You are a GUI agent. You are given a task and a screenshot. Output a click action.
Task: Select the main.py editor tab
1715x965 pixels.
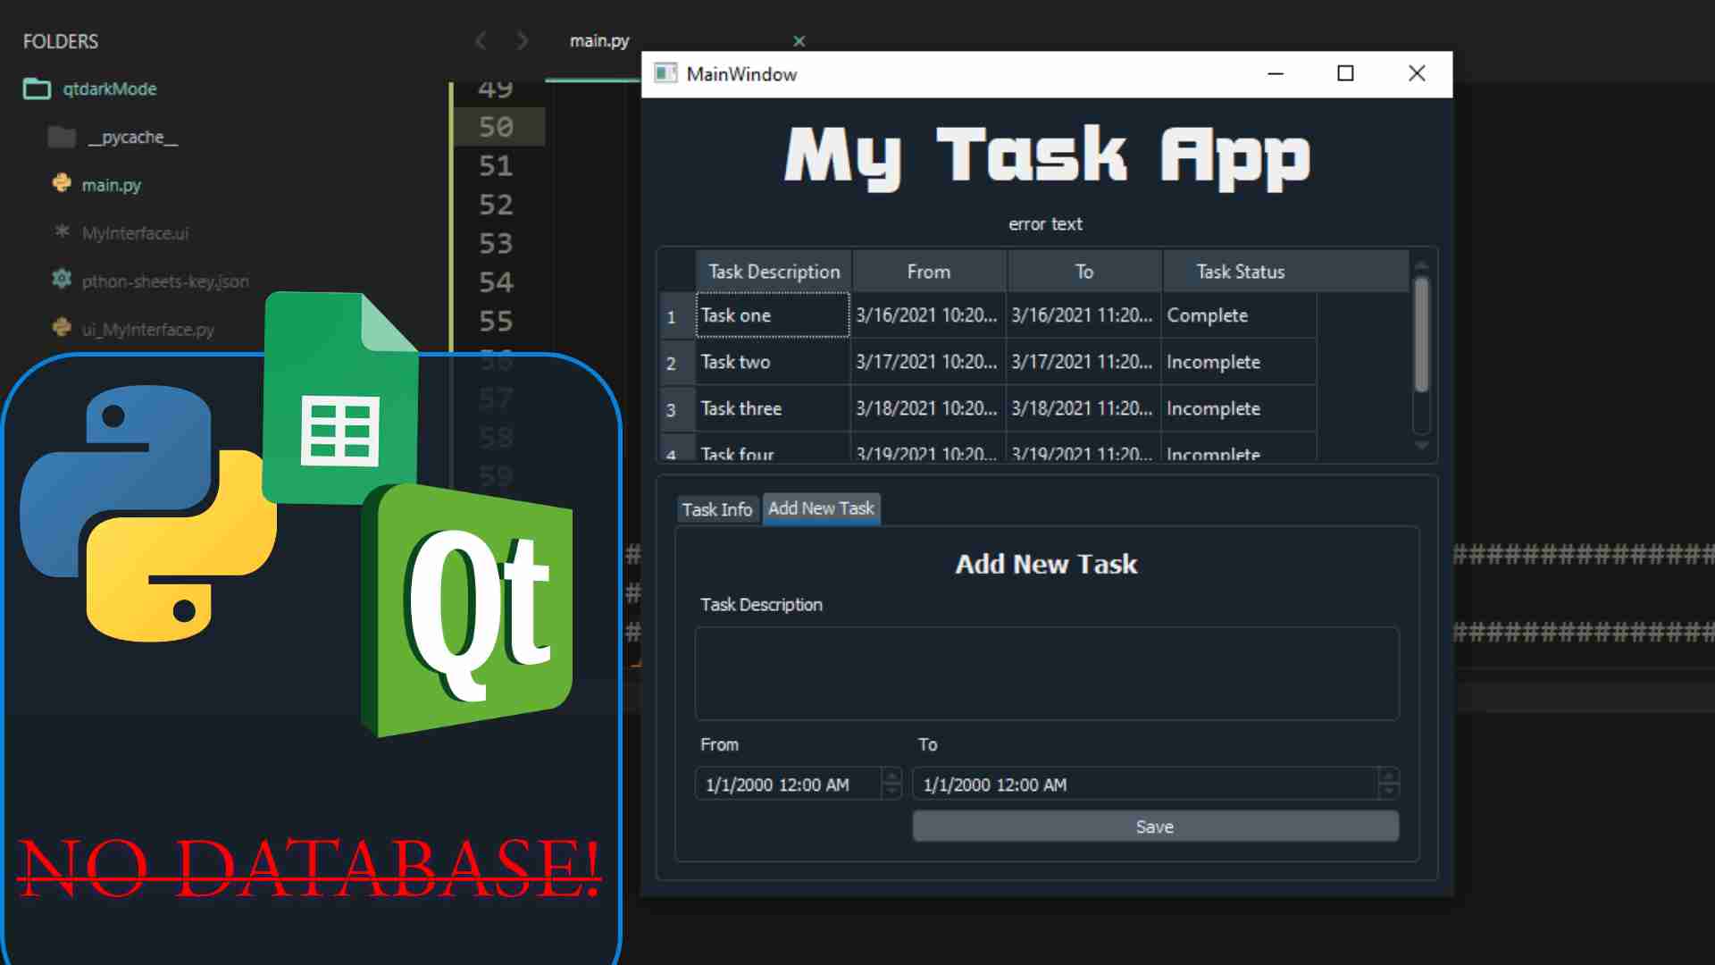click(599, 41)
